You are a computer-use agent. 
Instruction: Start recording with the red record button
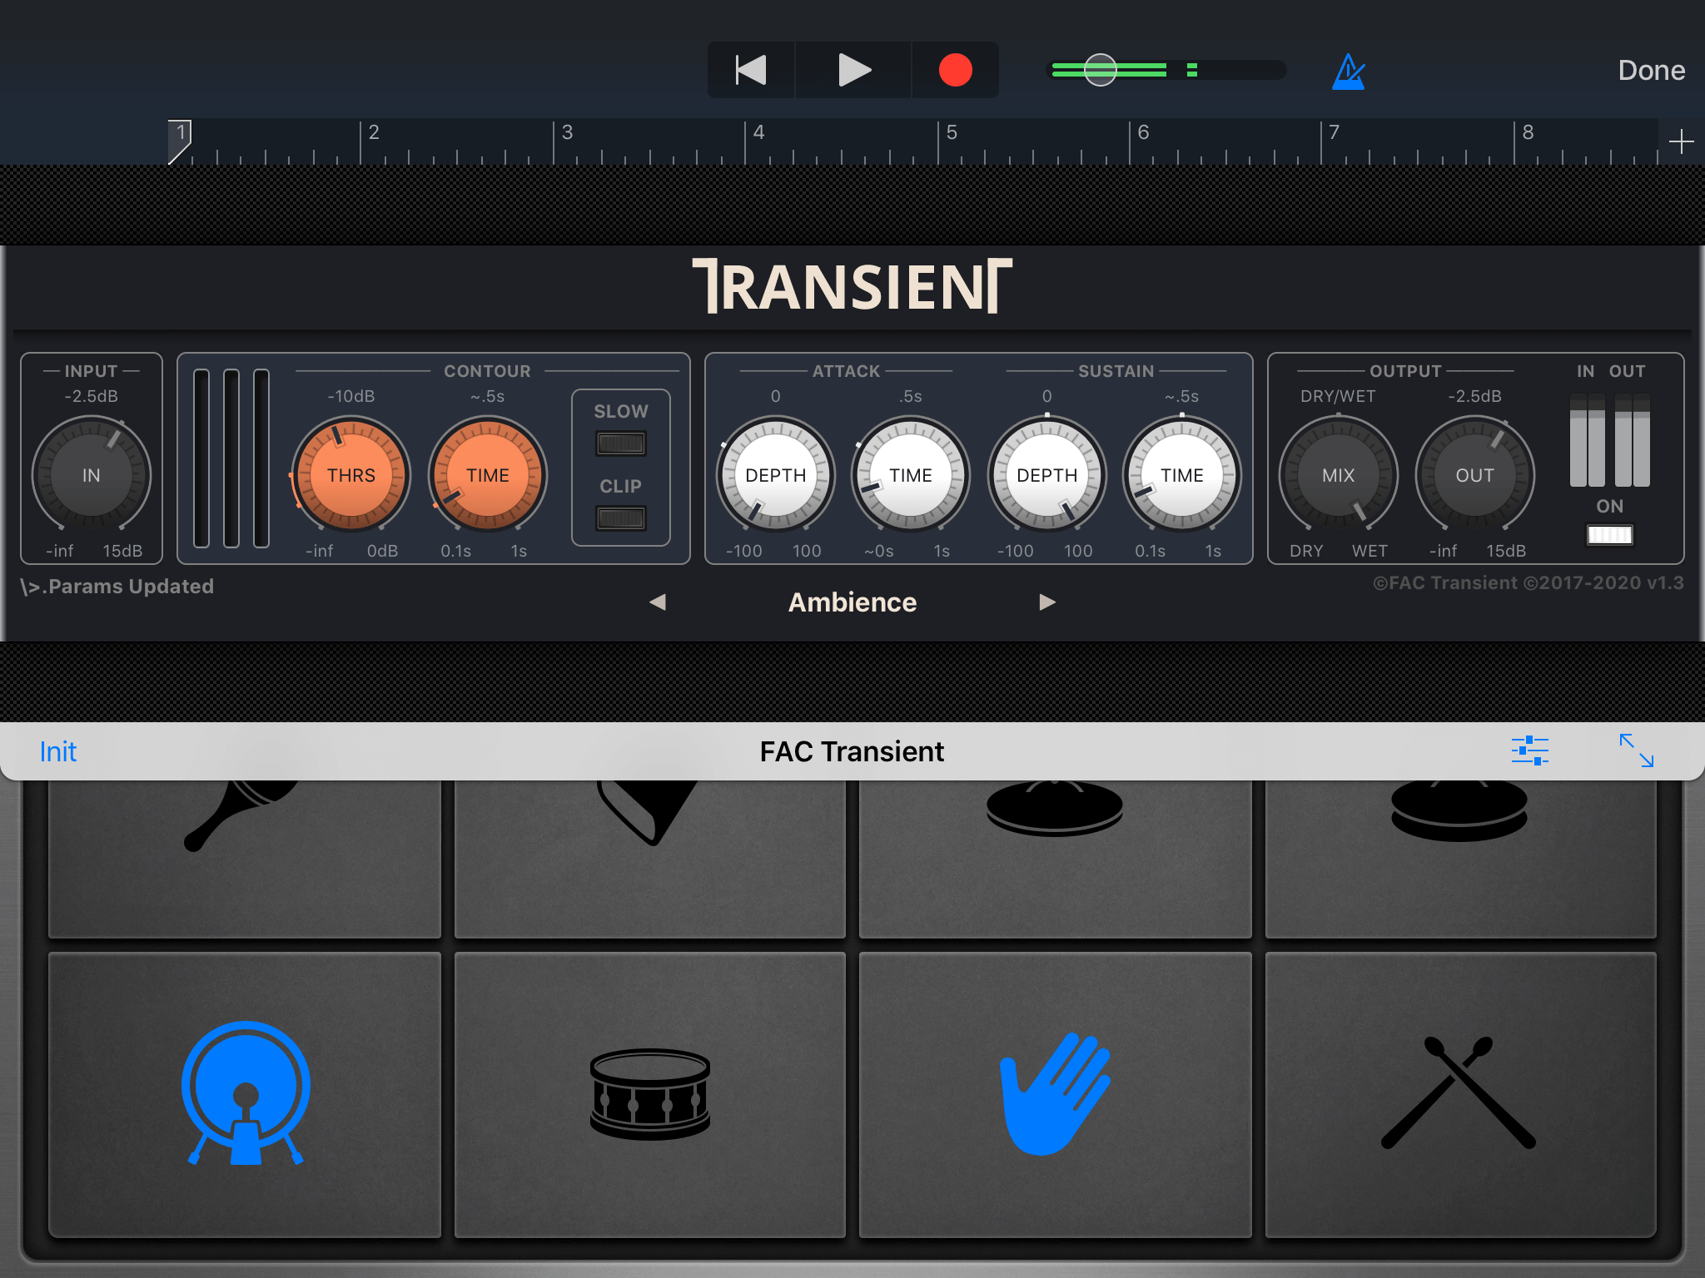click(955, 70)
